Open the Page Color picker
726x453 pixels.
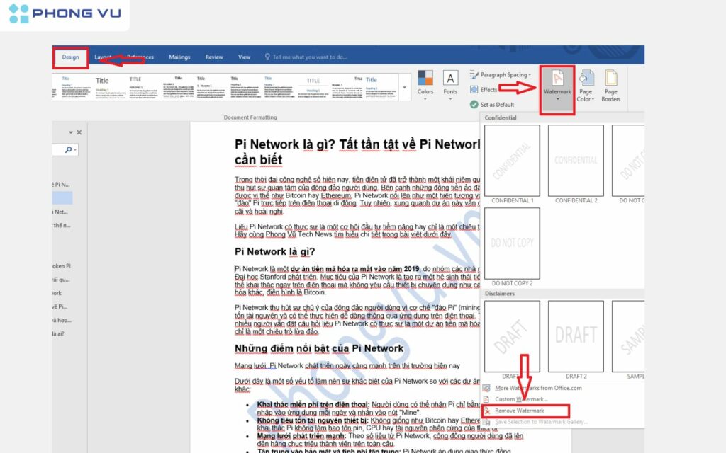[x=585, y=86]
